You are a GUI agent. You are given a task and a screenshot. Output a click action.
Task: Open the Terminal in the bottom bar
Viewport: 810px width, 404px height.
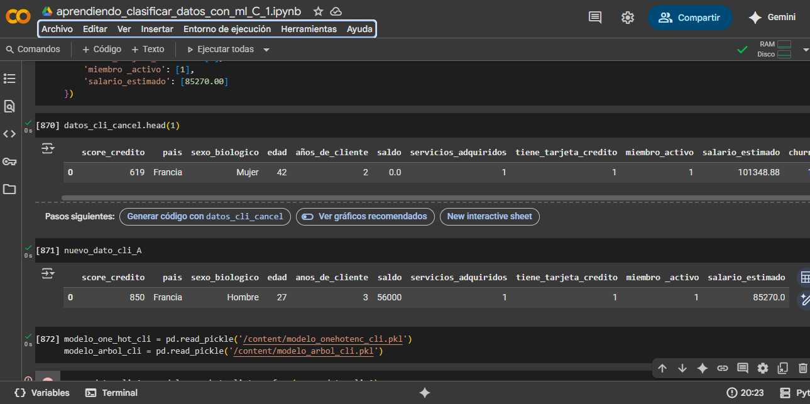(x=111, y=393)
